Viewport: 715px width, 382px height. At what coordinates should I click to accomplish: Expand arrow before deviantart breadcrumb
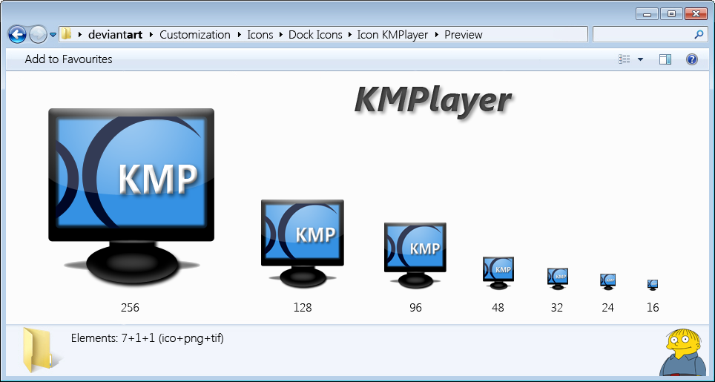click(80, 35)
